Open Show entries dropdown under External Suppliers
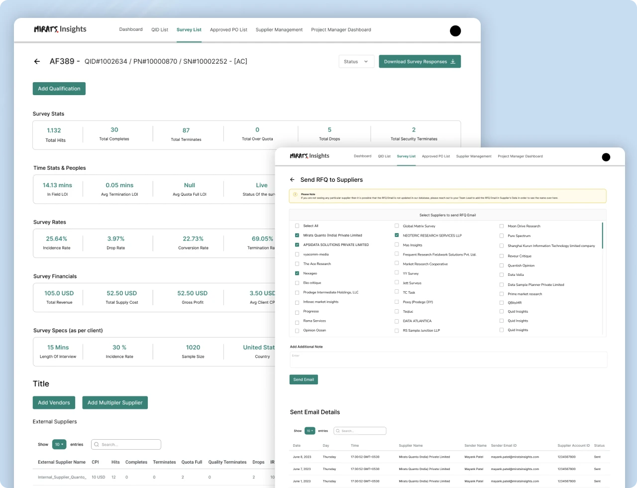 [x=59, y=444]
